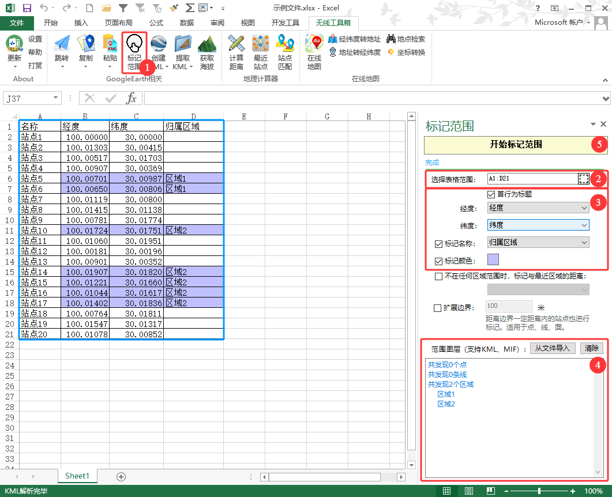Toggle 首行为标题 checkbox
Image resolution: width=612 pixels, height=497 pixels.
pos(491,194)
